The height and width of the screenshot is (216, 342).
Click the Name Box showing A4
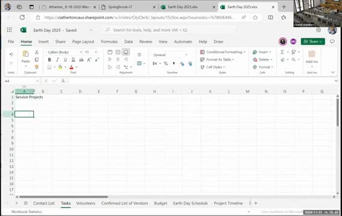pyautogui.click(x=22, y=81)
